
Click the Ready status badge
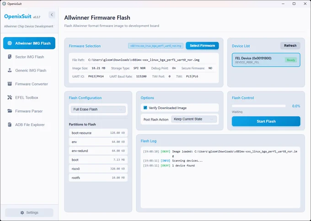pos(291,60)
